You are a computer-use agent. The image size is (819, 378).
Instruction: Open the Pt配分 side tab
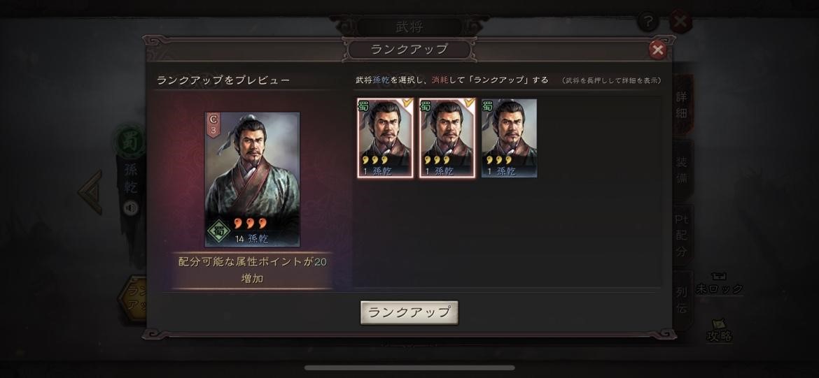[x=682, y=235]
